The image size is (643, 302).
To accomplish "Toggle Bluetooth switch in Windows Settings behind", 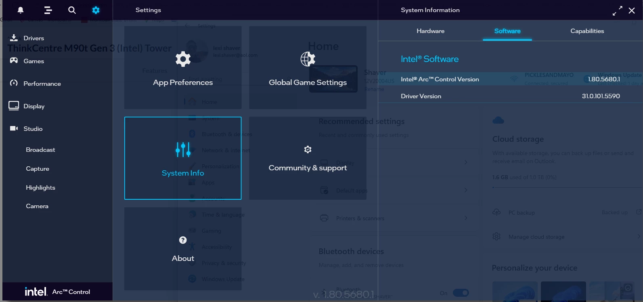I will pos(461,293).
